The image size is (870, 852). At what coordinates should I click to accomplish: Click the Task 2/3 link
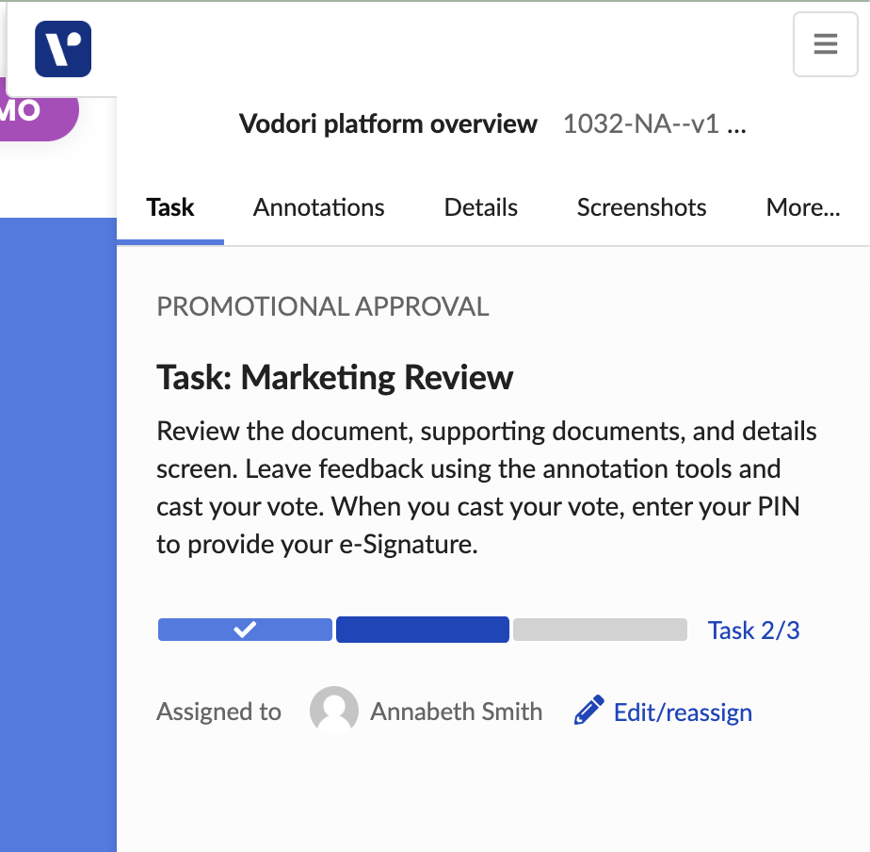pos(753,631)
